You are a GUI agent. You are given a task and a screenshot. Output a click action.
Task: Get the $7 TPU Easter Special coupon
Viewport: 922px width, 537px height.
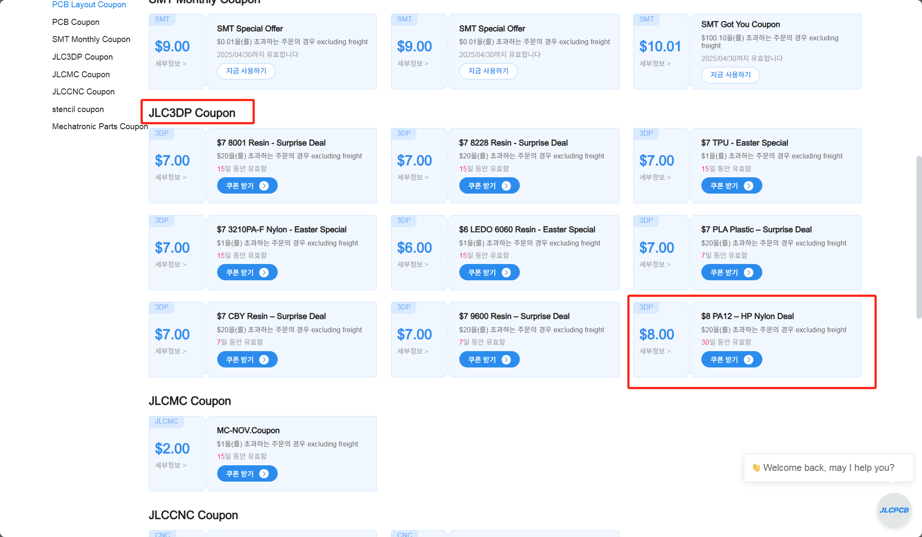pyautogui.click(x=731, y=186)
